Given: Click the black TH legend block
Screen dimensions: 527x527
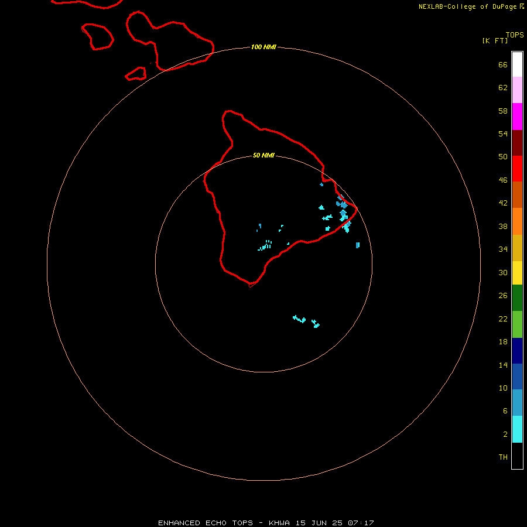Looking at the screenshot, I should [x=517, y=456].
